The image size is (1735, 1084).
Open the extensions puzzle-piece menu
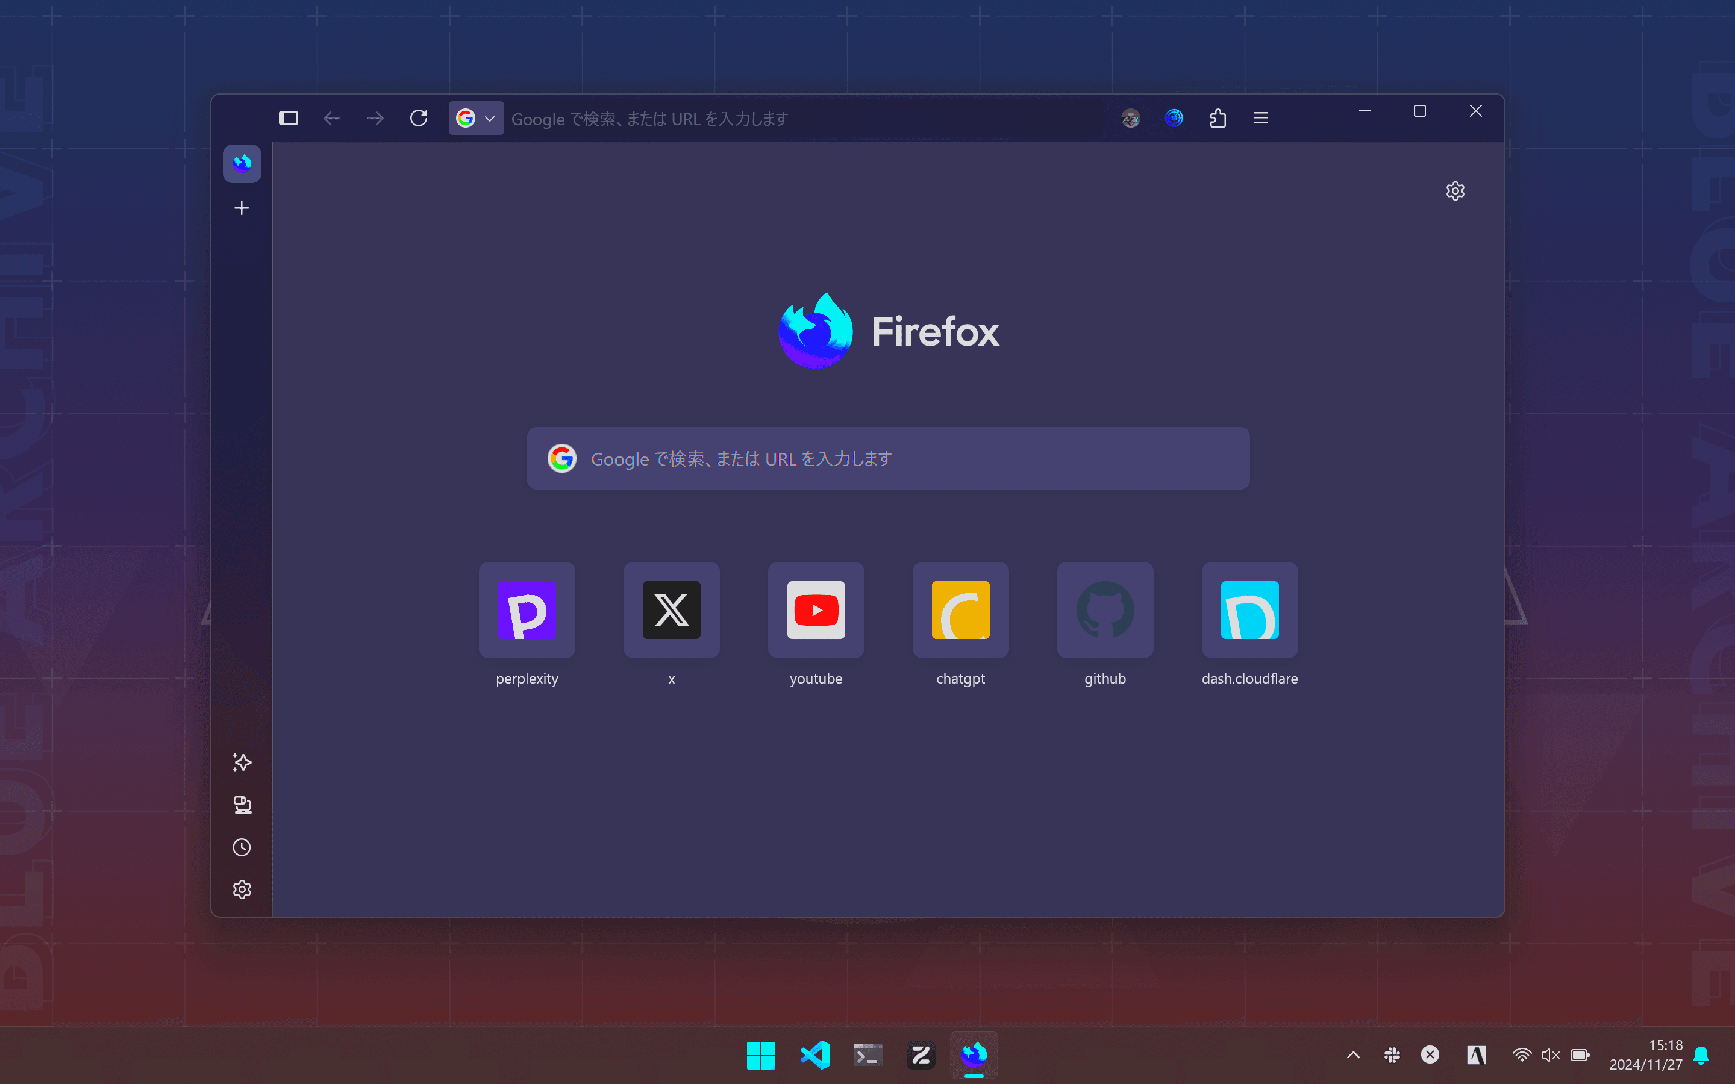(x=1218, y=118)
